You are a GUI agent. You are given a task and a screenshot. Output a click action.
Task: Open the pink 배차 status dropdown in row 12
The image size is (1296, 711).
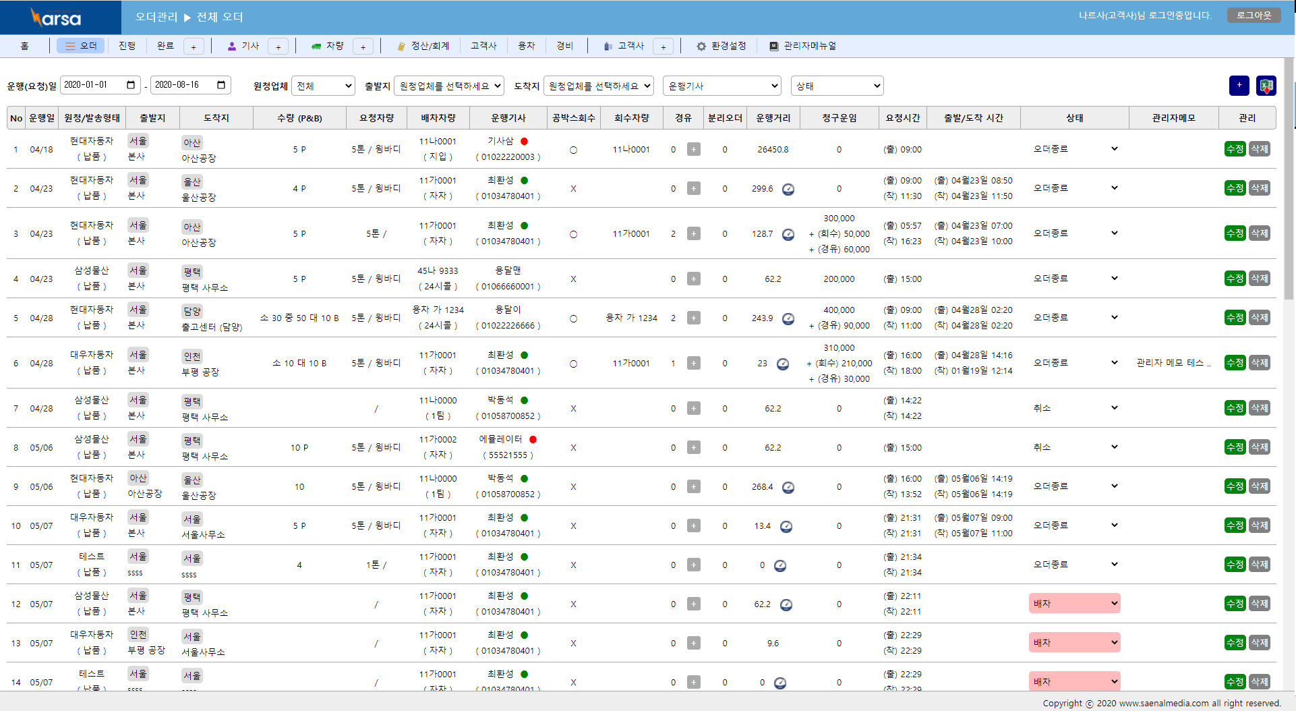pyautogui.click(x=1074, y=604)
